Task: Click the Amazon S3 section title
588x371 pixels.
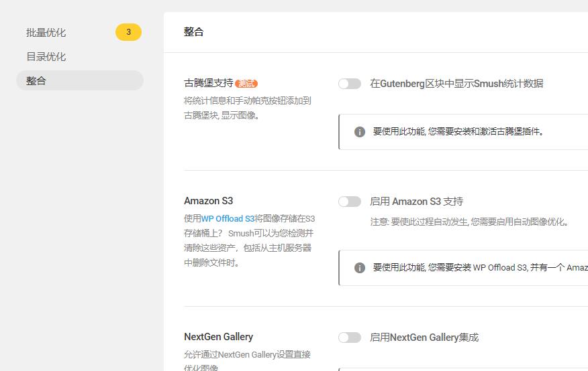Action: pos(209,201)
